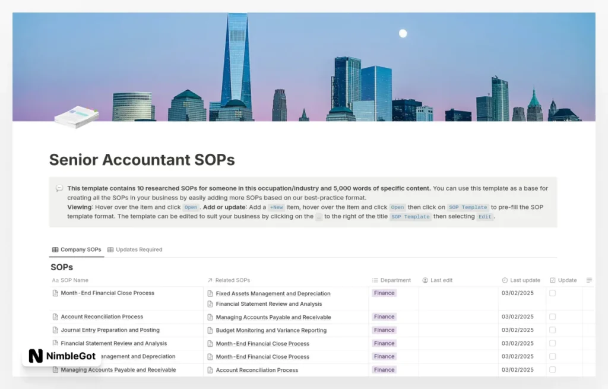Click the person icon beside Last edit header
Viewport: 608px width, 389px height.
point(425,280)
